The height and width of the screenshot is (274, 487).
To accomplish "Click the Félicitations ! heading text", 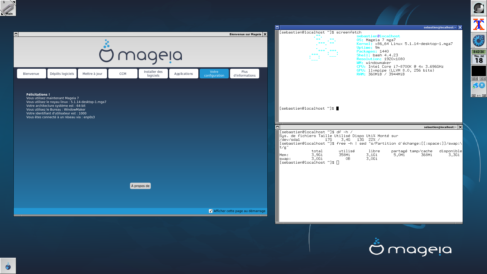I will coord(38,94).
